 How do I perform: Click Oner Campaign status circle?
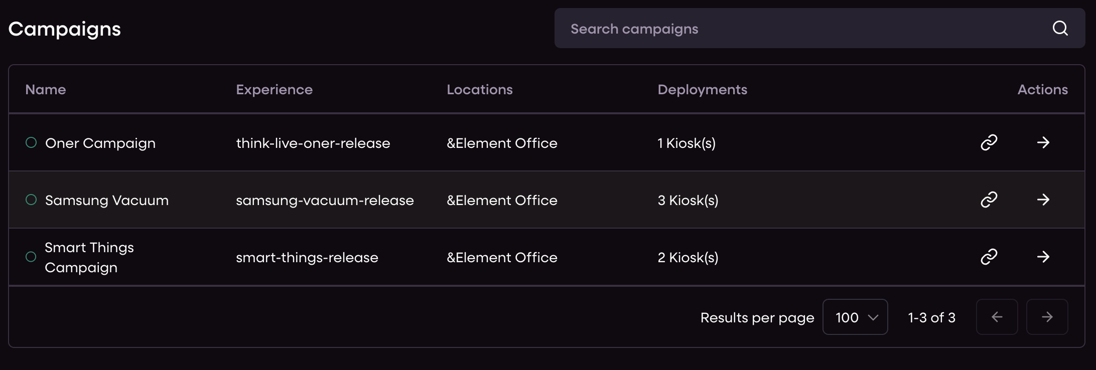coord(31,143)
